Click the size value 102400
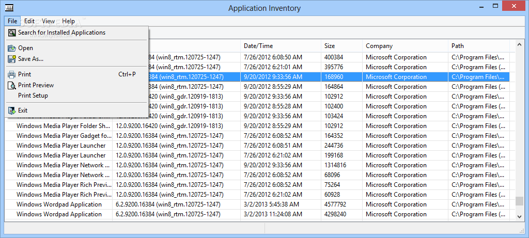The width and height of the screenshot is (529, 238). [334, 106]
